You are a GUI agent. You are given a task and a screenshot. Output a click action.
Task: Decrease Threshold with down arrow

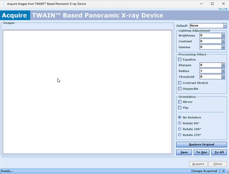pyautogui.click(x=223, y=78)
